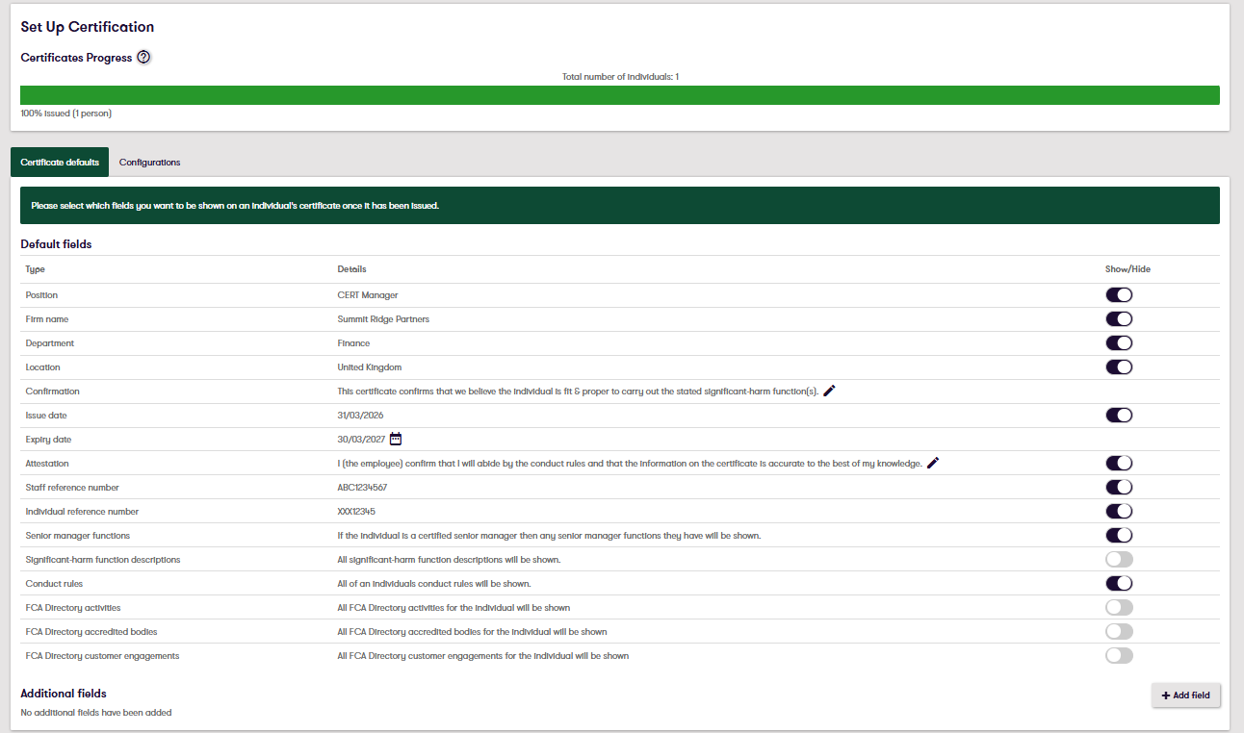Disable the Firm name visibility toggle
This screenshot has height=733, width=1244.
point(1119,318)
